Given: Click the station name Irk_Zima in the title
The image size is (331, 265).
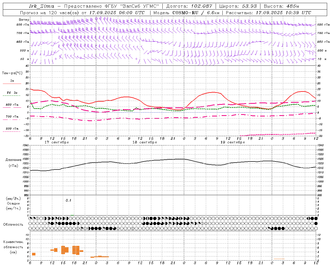Looking at the screenshot, I should 41,6.
